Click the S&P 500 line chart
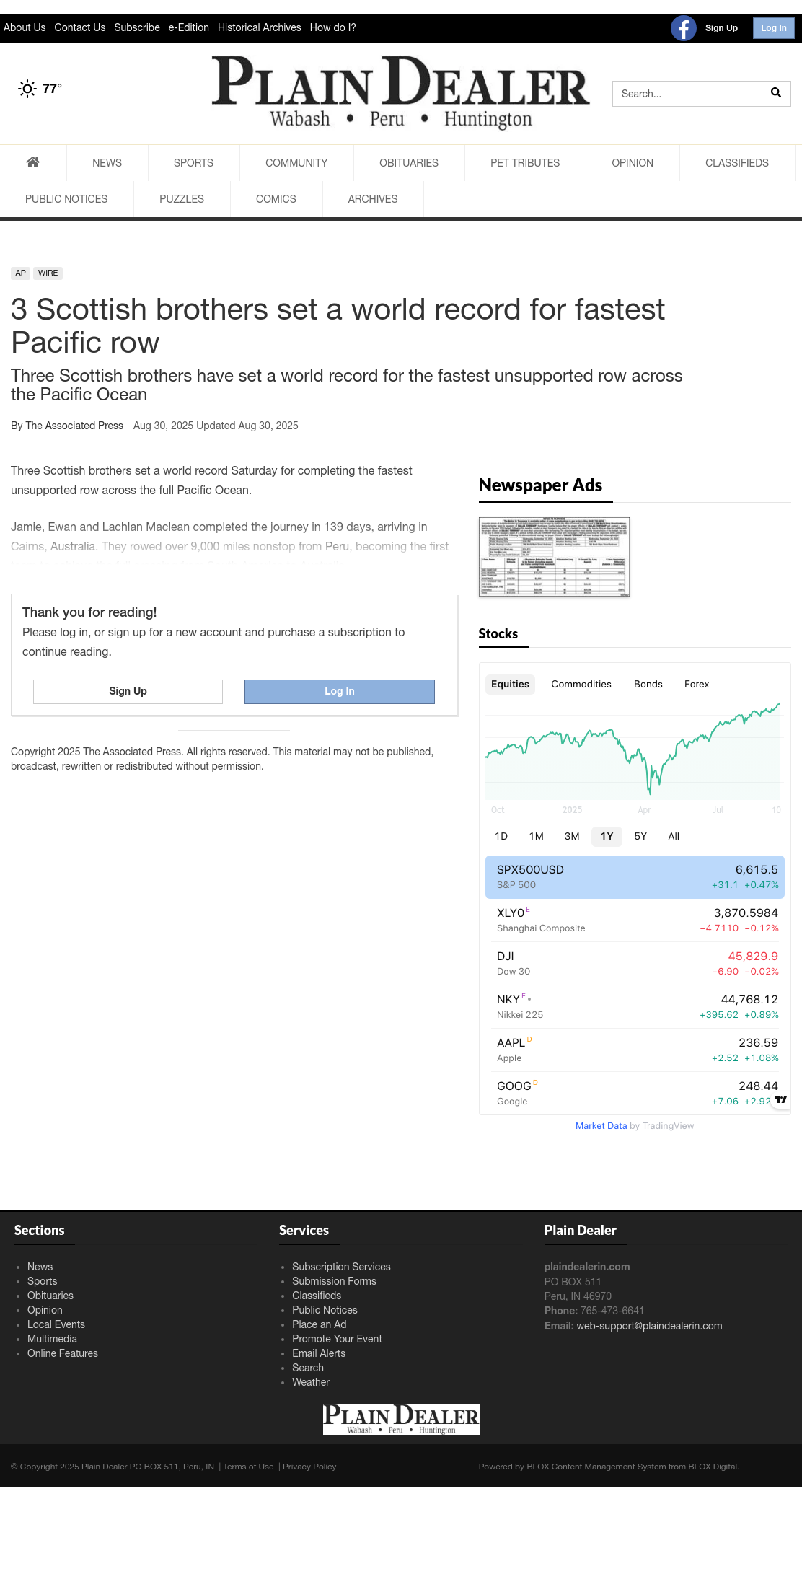 633,750
